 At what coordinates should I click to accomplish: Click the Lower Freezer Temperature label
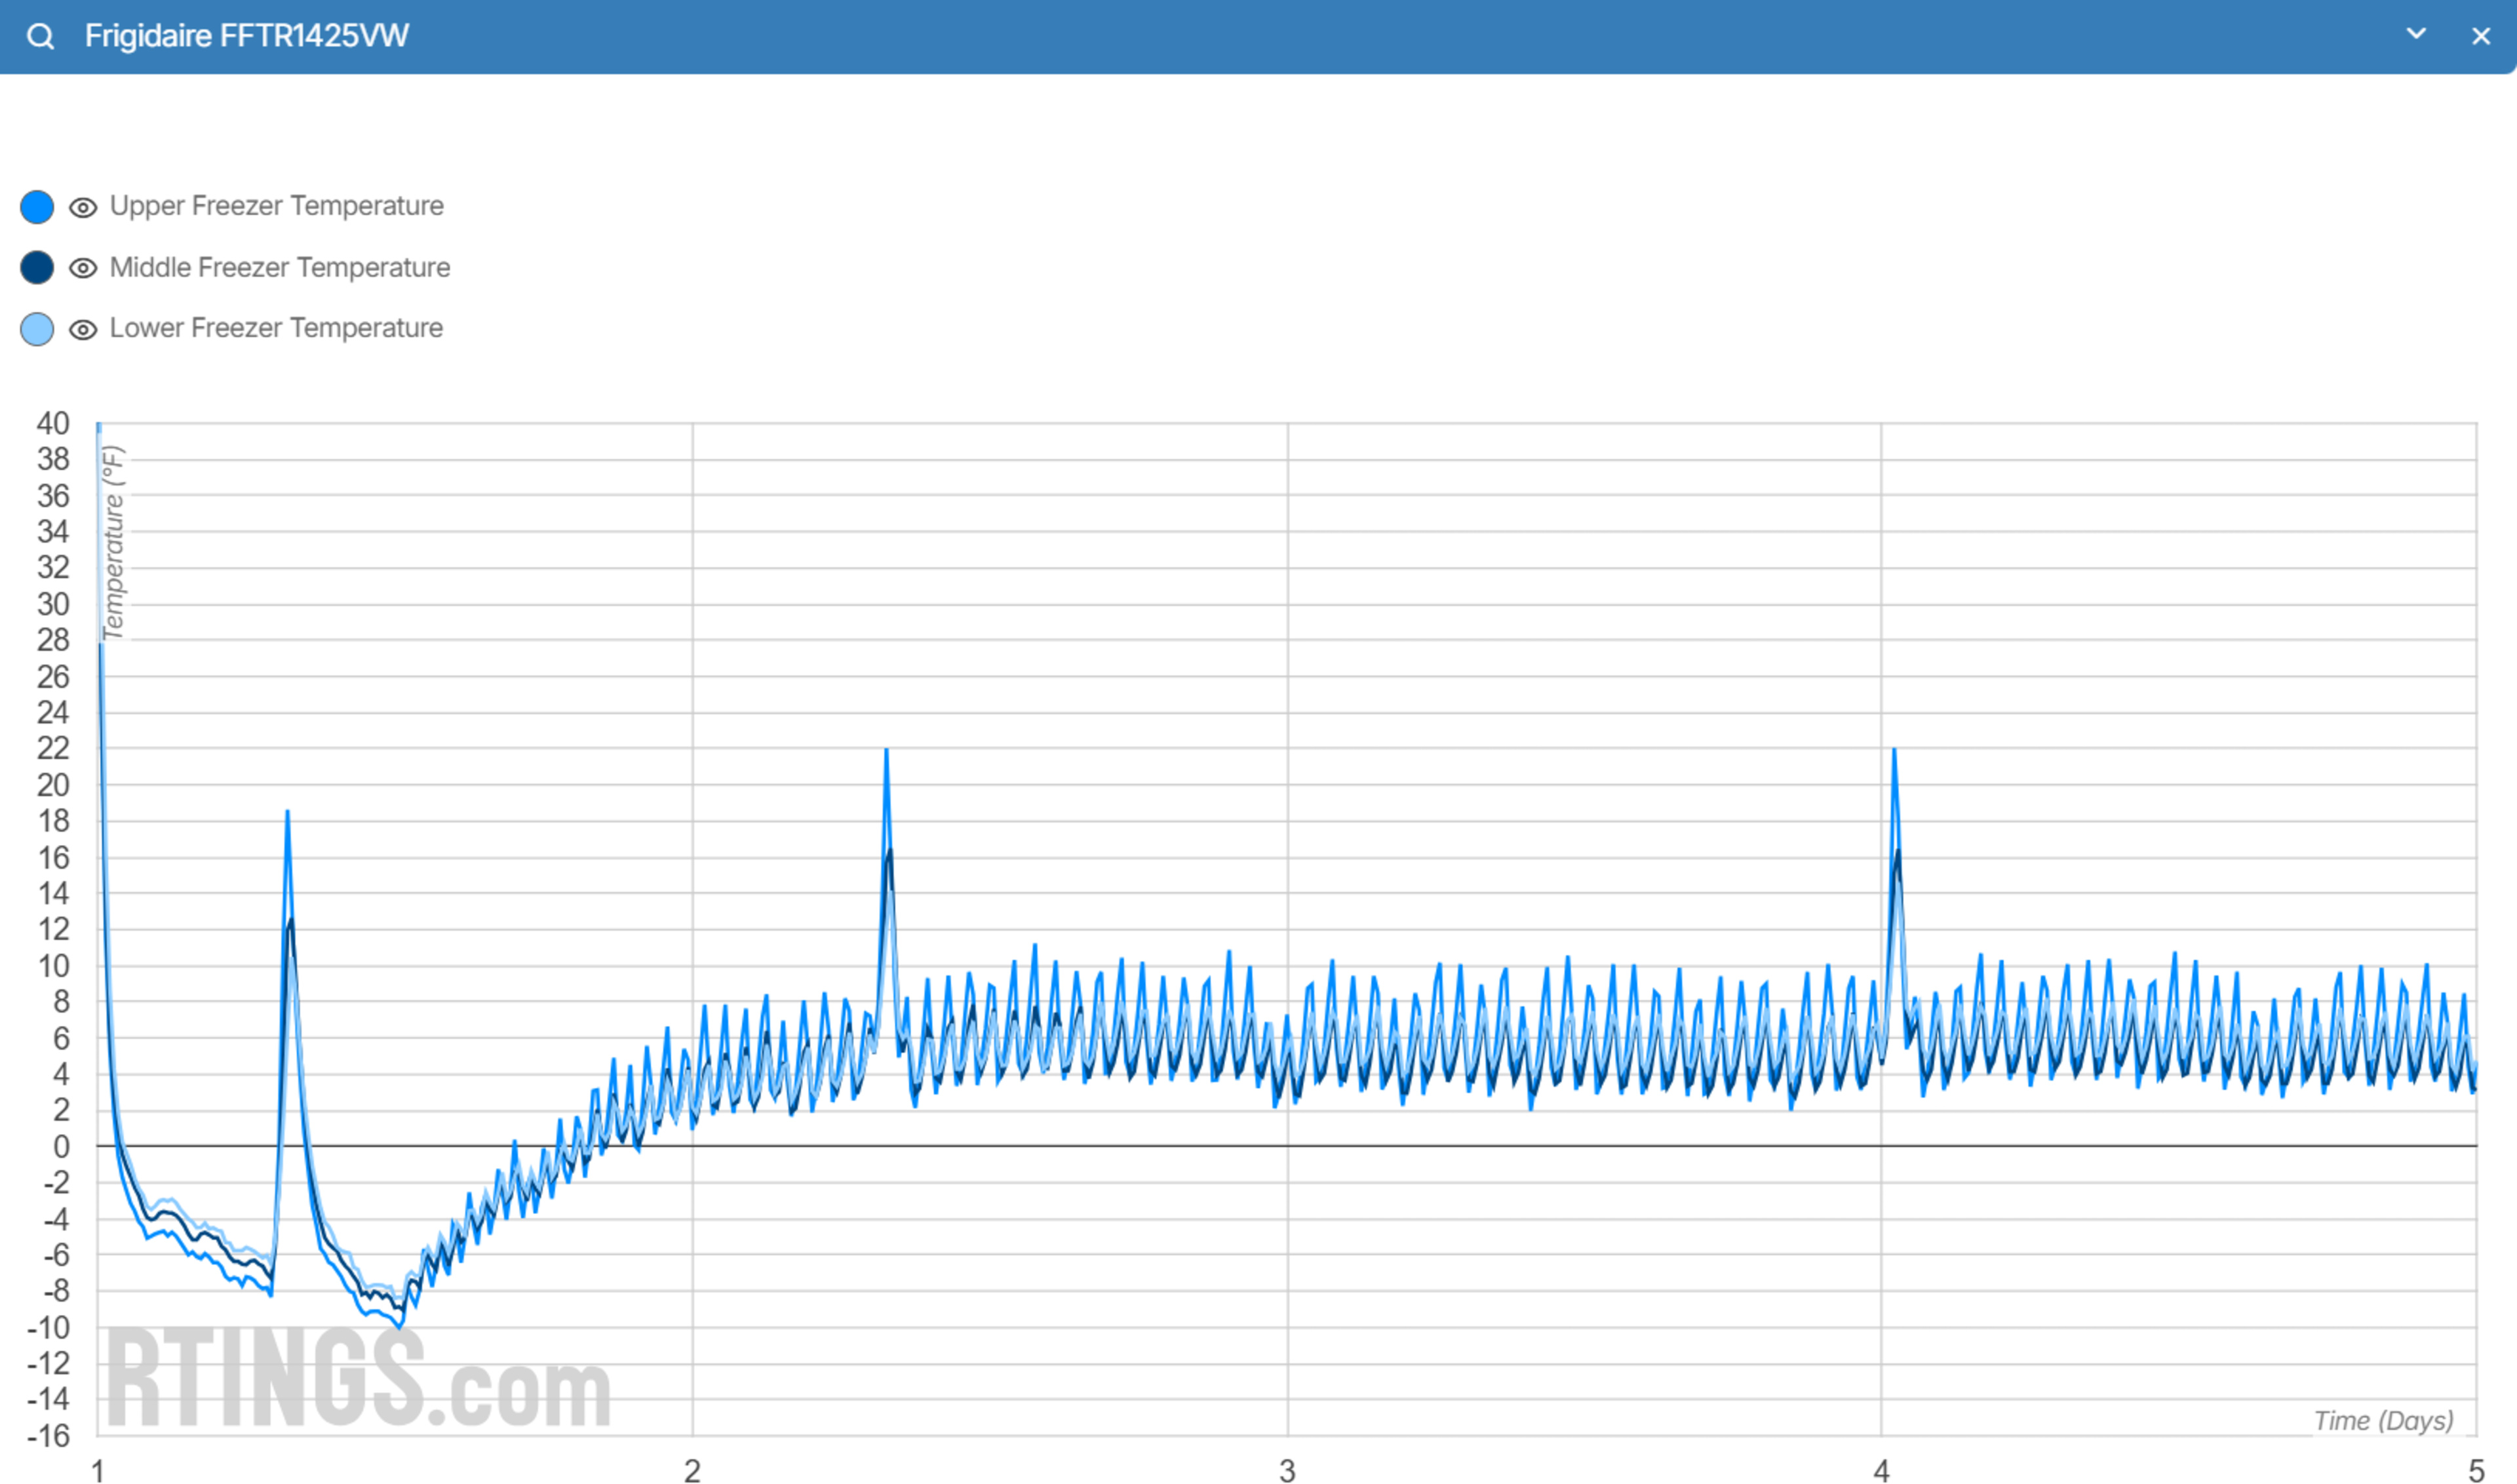pyautogui.click(x=276, y=328)
